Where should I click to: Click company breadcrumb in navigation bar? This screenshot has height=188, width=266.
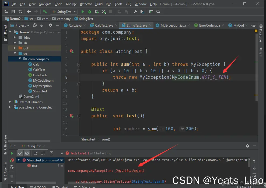[x=61, y=19]
